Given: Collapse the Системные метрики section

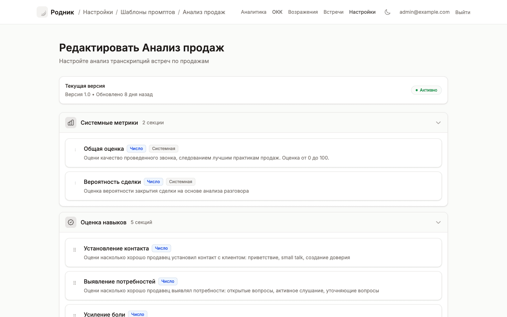Looking at the screenshot, I should coord(438,123).
